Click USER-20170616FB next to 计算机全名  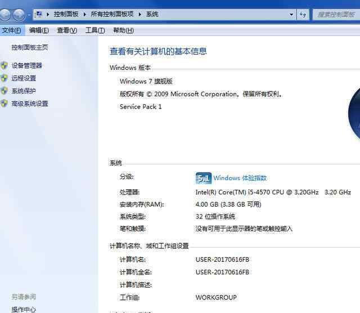[x=222, y=272]
